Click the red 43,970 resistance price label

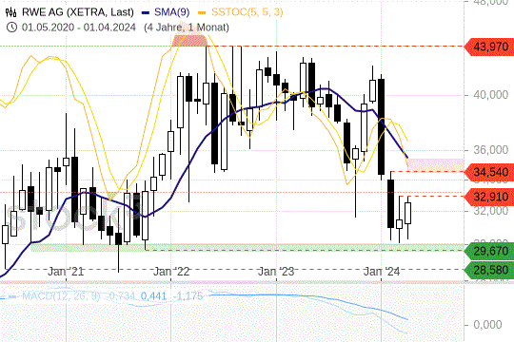(489, 47)
